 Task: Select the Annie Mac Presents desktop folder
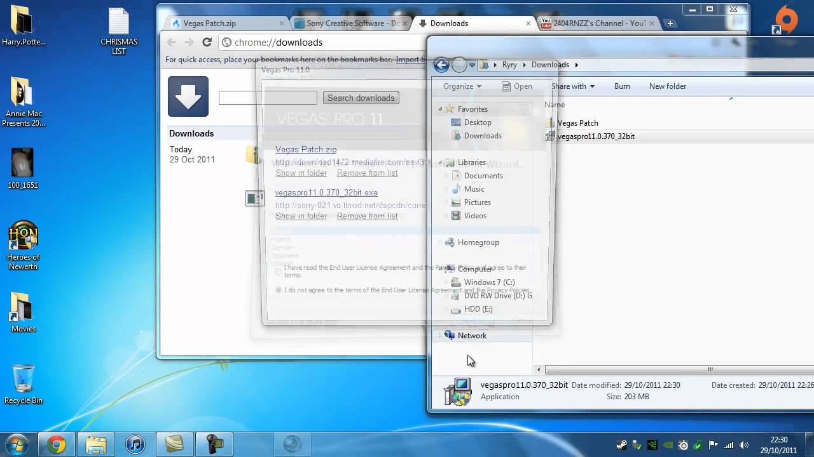coord(24,102)
